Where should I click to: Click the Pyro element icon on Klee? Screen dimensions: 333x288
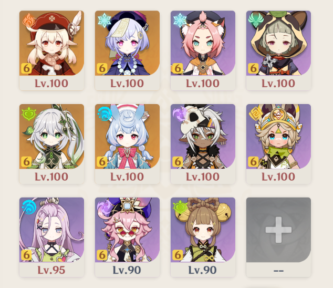pyautogui.click(x=29, y=20)
